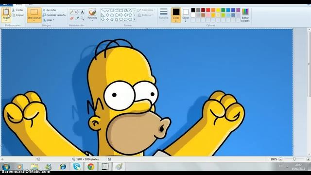Choose the Rounded rectangular callout shape
This screenshot has height=175, width=311.
121,19
